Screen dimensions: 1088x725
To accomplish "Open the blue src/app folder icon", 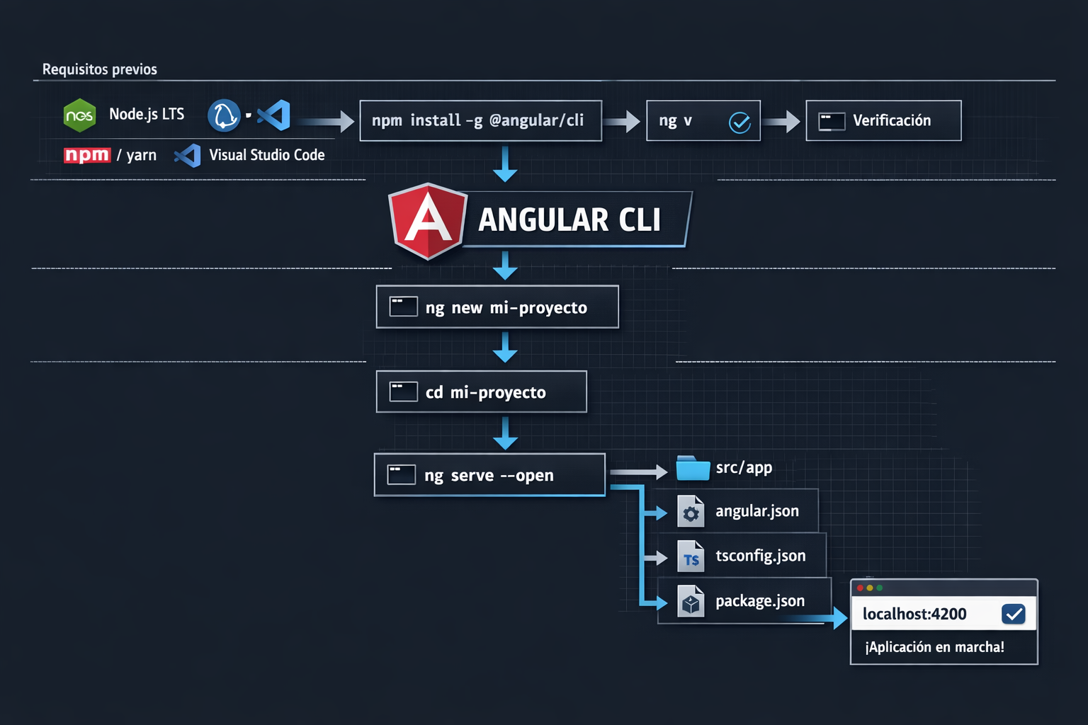I will (693, 468).
